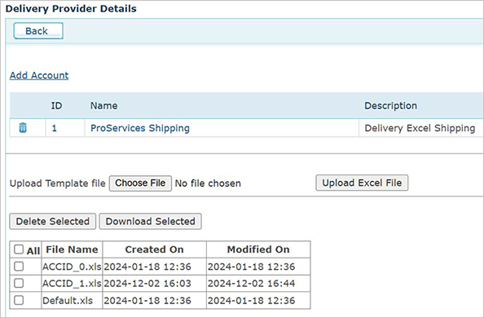Click the Modified On column header
This screenshot has width=484, height=318.
(x=258, y=250)
